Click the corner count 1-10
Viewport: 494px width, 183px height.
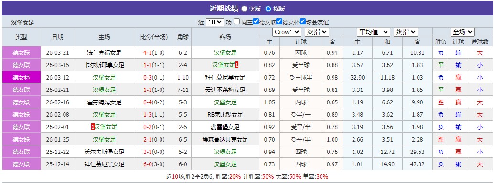pyautogui.click(x=183, y=78)
